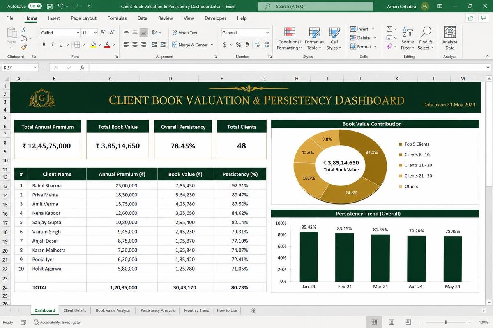Toggle the AutoSave switch
This screenshot has width=493, height=328.
pyautogui.click(x=35, y=6)
